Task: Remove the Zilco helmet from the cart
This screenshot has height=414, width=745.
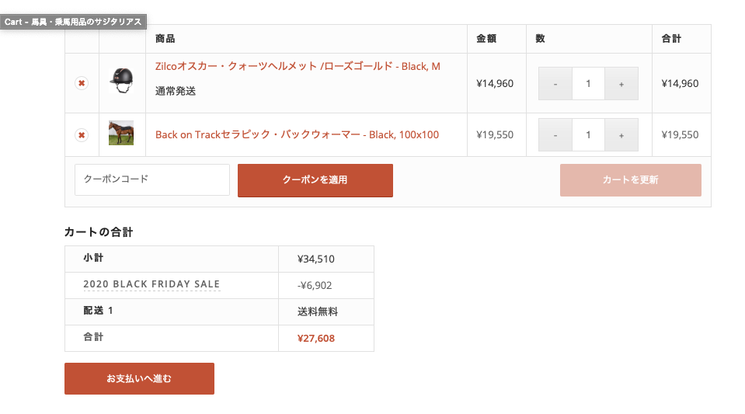Action: point(82,83)
